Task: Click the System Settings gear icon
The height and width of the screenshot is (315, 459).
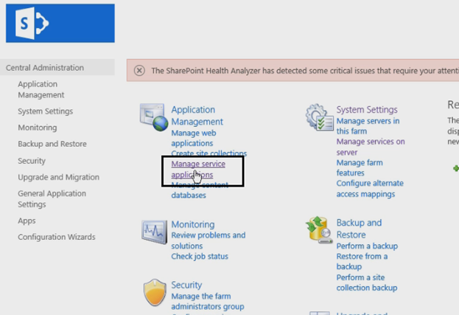Action: tap(319, 117)
